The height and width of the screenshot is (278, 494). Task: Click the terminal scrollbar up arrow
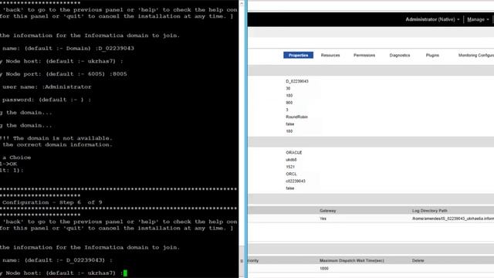[242, 3]
